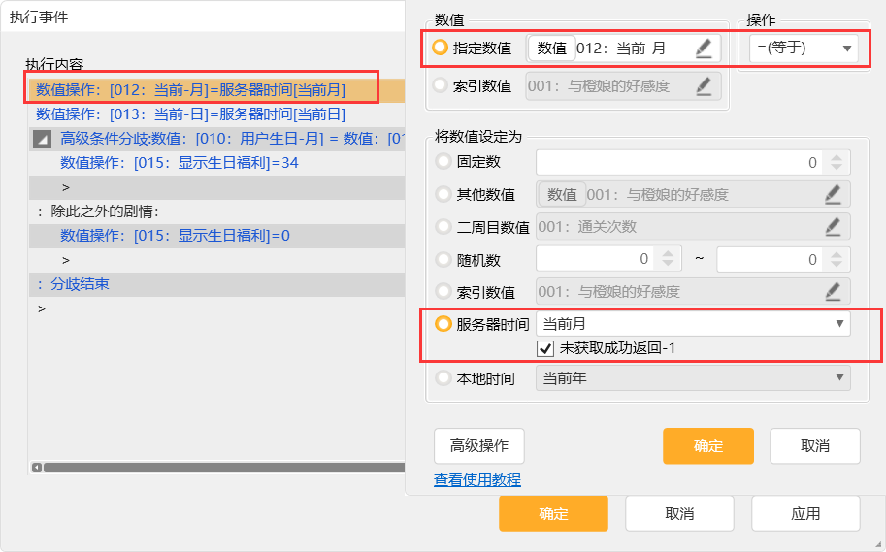Open the 操作 =(等于) dropdown
Screen dimensions: 886x552
(804, 48)
